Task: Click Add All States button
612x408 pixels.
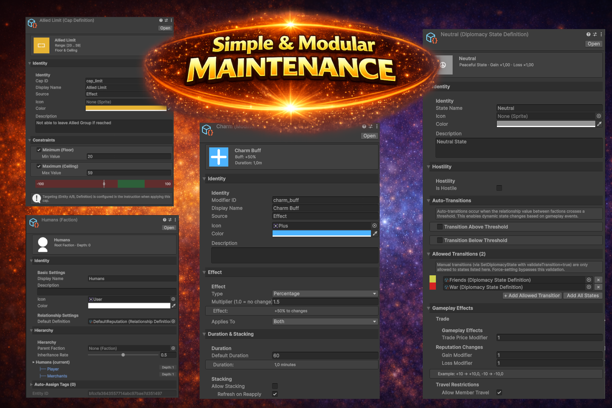Action: click(x=583, y=296)
